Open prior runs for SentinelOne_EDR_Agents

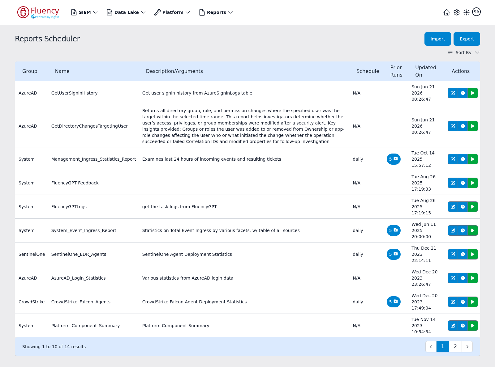[394, 254]
